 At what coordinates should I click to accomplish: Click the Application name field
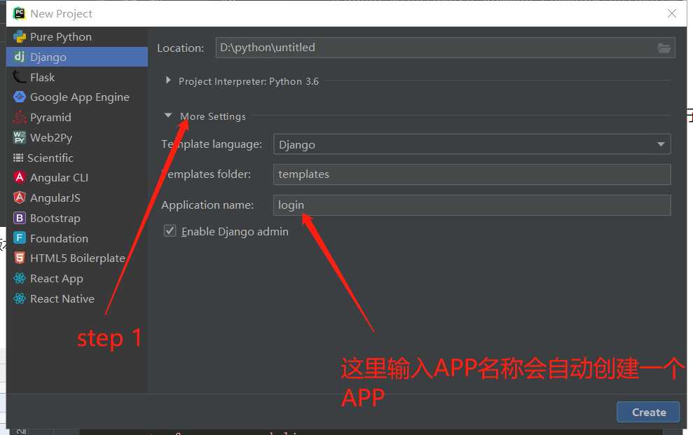[x=472, y=205]
